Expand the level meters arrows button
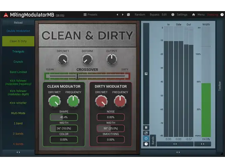This screenshot has height=168, width=225. tap(175, 144)
